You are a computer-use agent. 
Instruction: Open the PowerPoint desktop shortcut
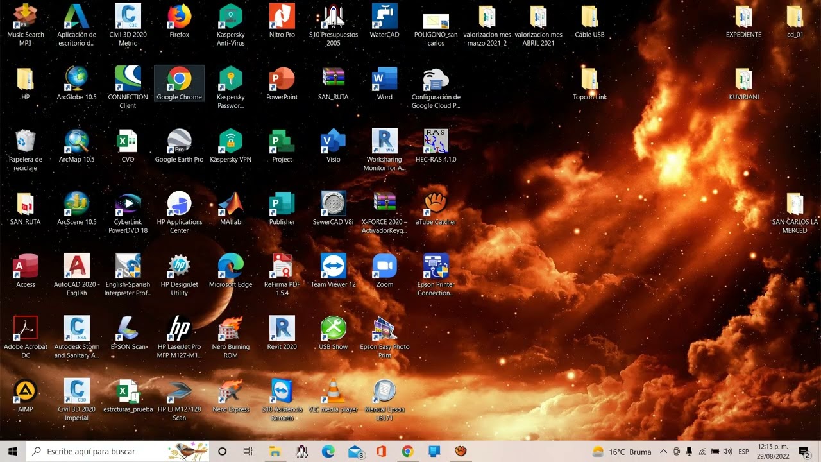point(282,83)
